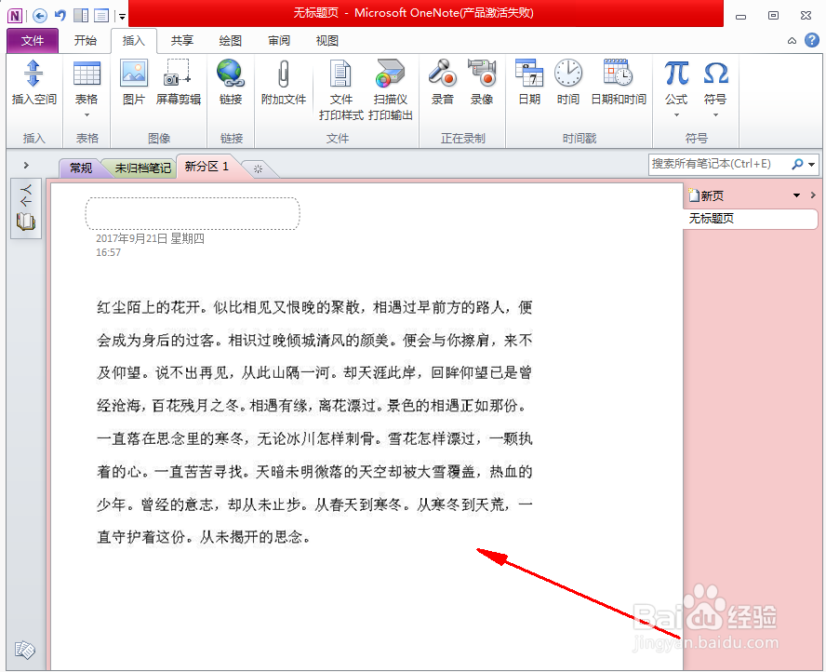Select the 常规 section tab
826x672 pixels.
pos(81,168)
